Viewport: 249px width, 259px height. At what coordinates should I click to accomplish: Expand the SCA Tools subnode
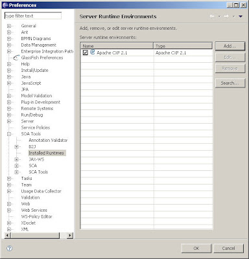point(16,172)
